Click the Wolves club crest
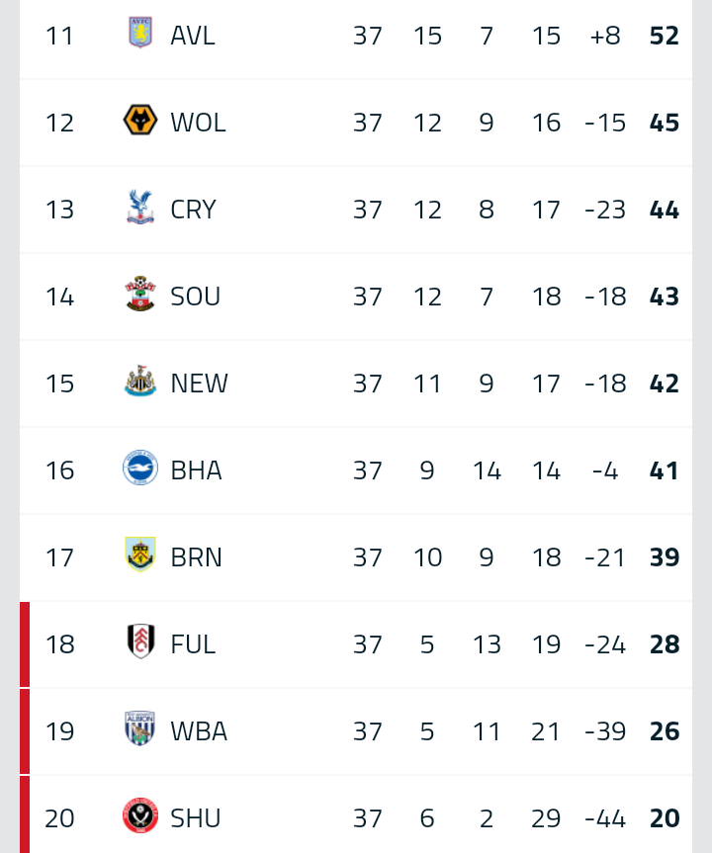This screenshot has height=853, width=712. tap(140, 122)
